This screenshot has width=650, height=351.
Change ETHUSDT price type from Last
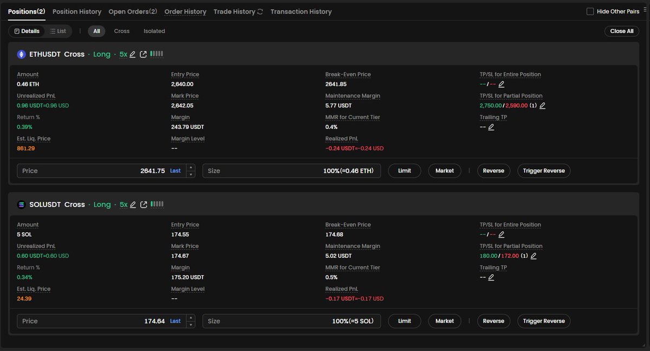(x=175, y=171)
